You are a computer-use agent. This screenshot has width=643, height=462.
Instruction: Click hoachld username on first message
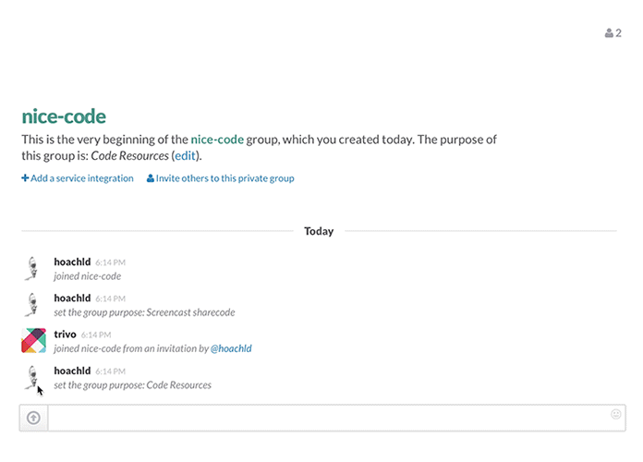(72, 261)
